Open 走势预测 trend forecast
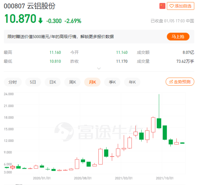Screen dimensions: 199x185 tap(180, 82)
